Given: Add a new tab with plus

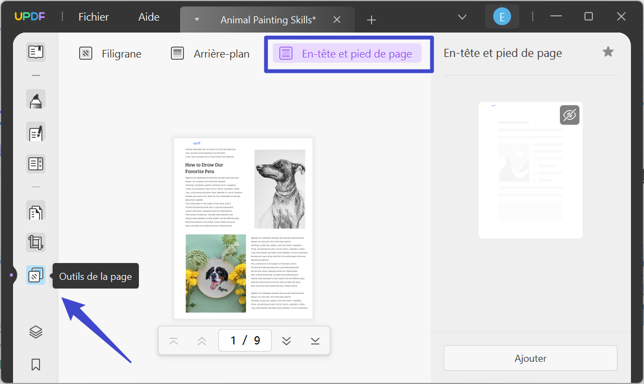Looking at the screenshot, I should 371,20.
